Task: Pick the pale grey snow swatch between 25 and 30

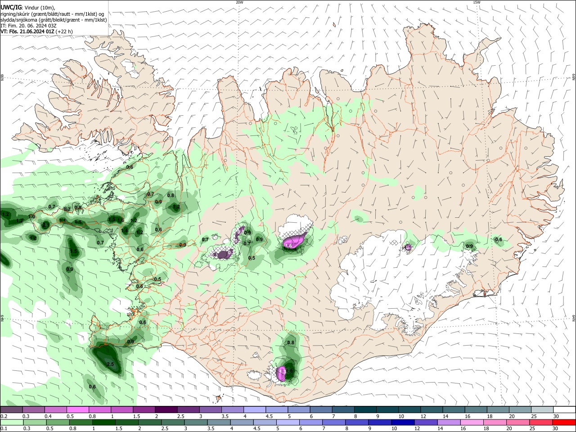Action: click(543, 409)
